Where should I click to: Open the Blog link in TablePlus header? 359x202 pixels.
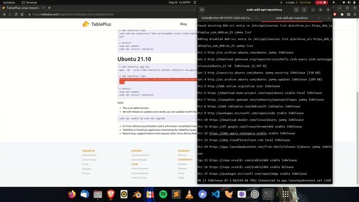[183, 24]
